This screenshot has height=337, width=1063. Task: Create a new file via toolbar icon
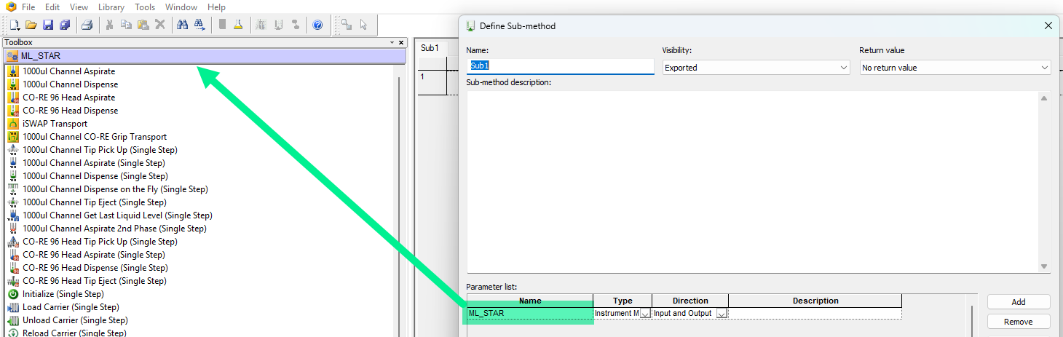[15, 25]
